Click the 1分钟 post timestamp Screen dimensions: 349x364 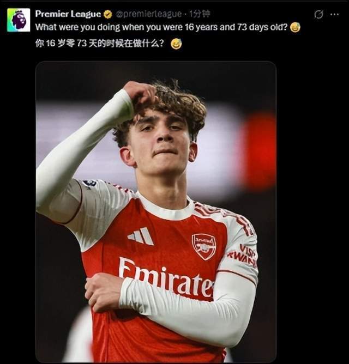coord(199,14)
